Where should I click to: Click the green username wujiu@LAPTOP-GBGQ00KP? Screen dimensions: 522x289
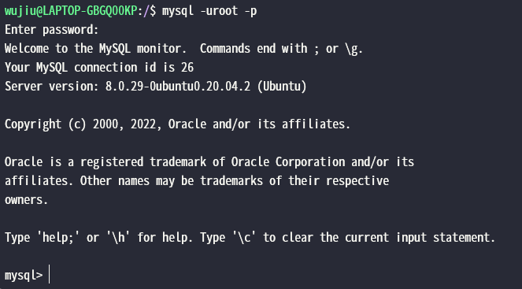click(x=71, y=11)
